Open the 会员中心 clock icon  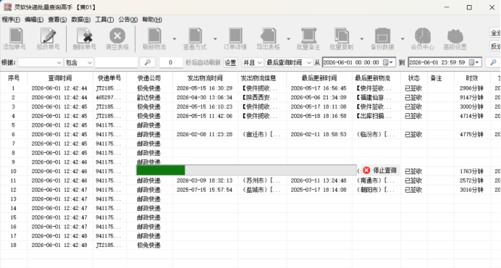422,35
